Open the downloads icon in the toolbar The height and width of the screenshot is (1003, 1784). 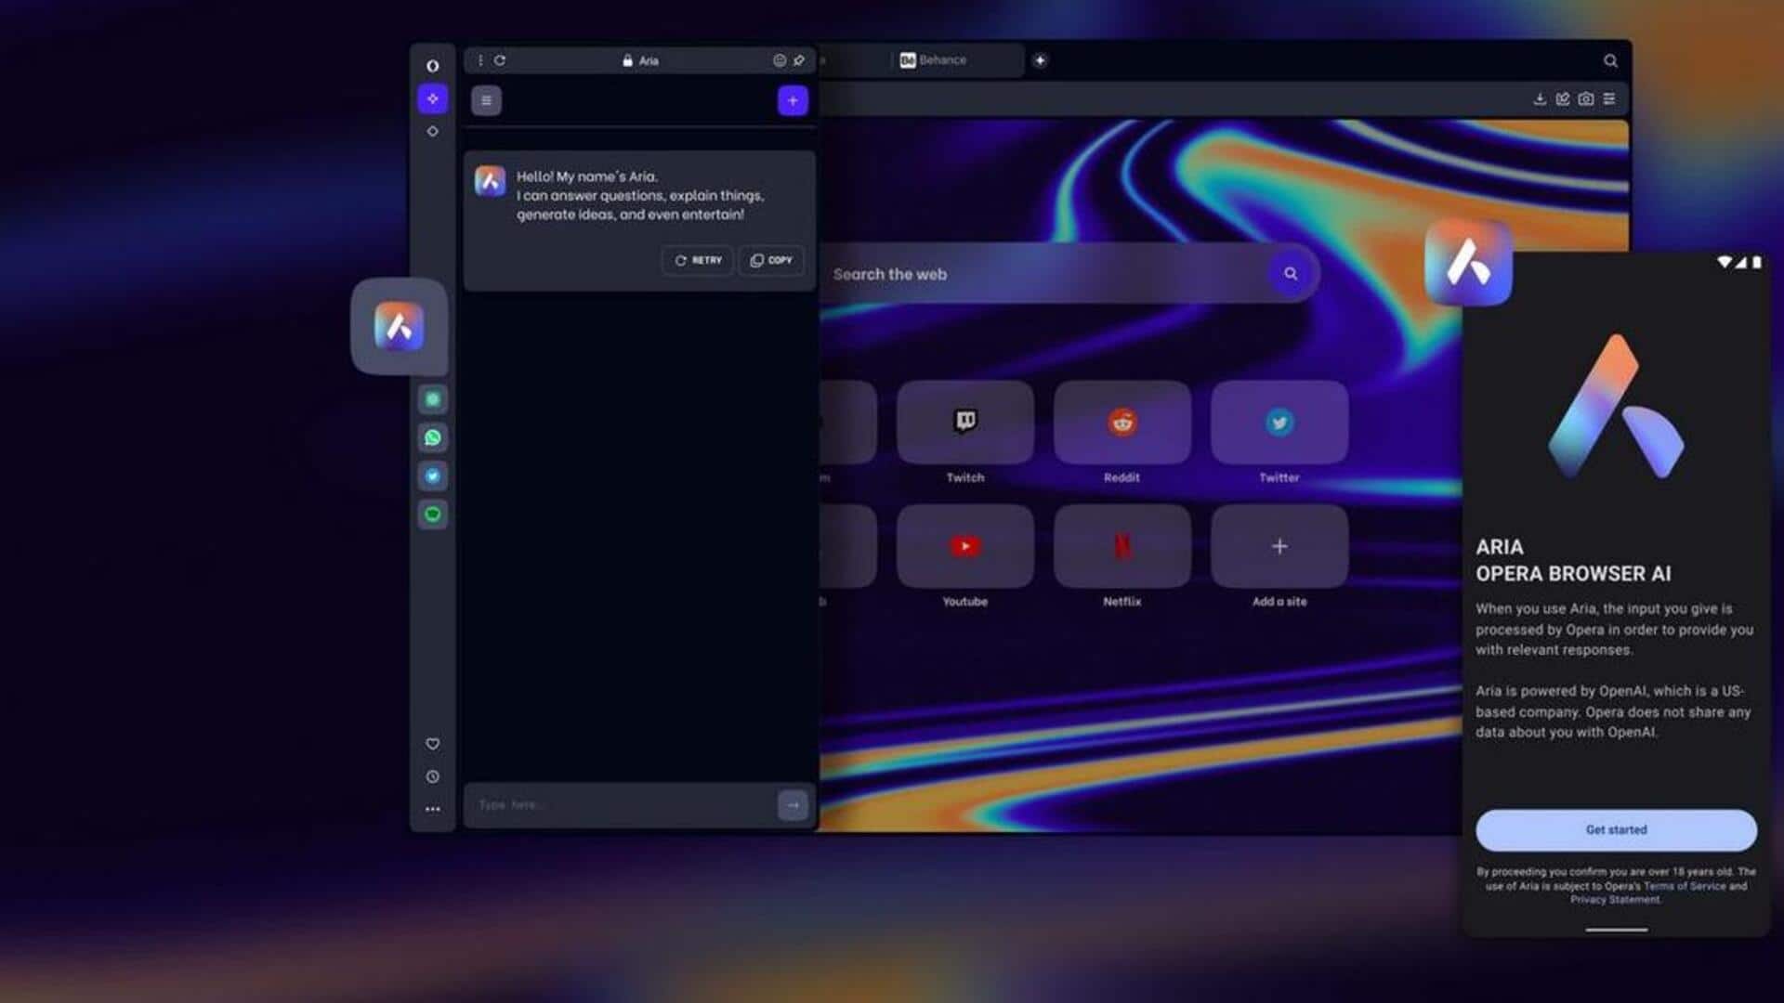point(1540,98)
